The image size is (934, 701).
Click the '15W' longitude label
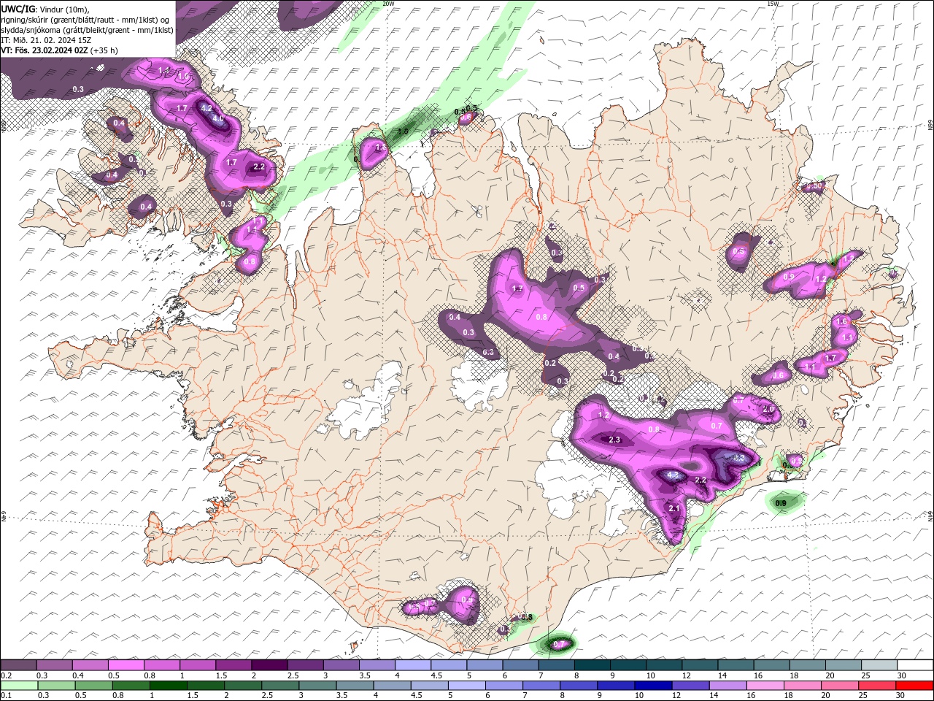tap(773, 4)
